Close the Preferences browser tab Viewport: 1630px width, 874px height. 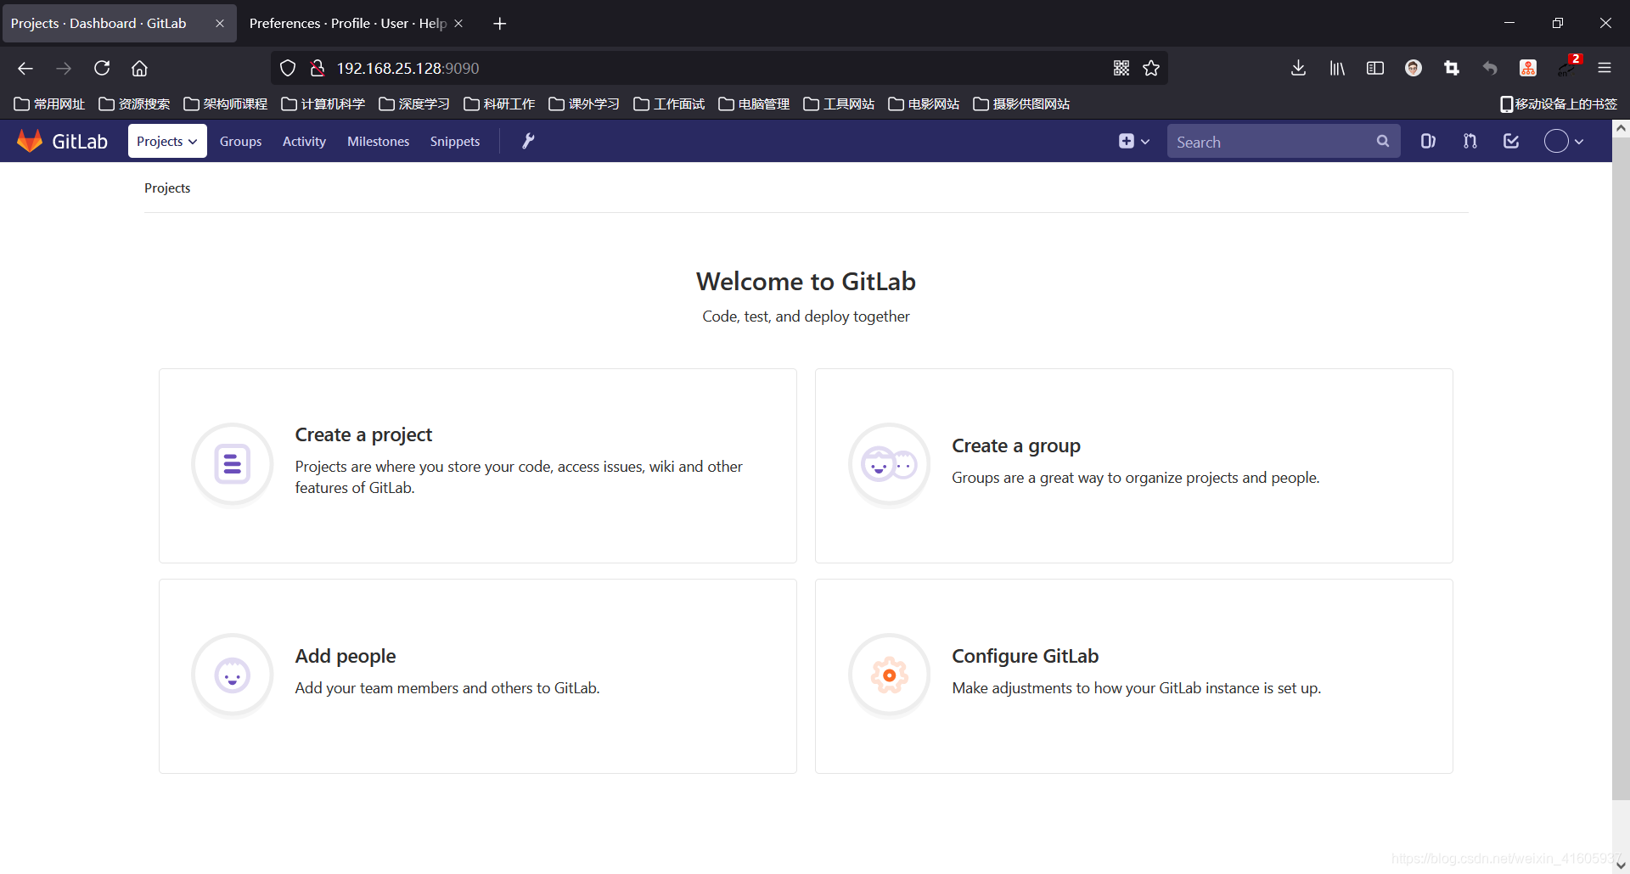[x=458, y=23]
